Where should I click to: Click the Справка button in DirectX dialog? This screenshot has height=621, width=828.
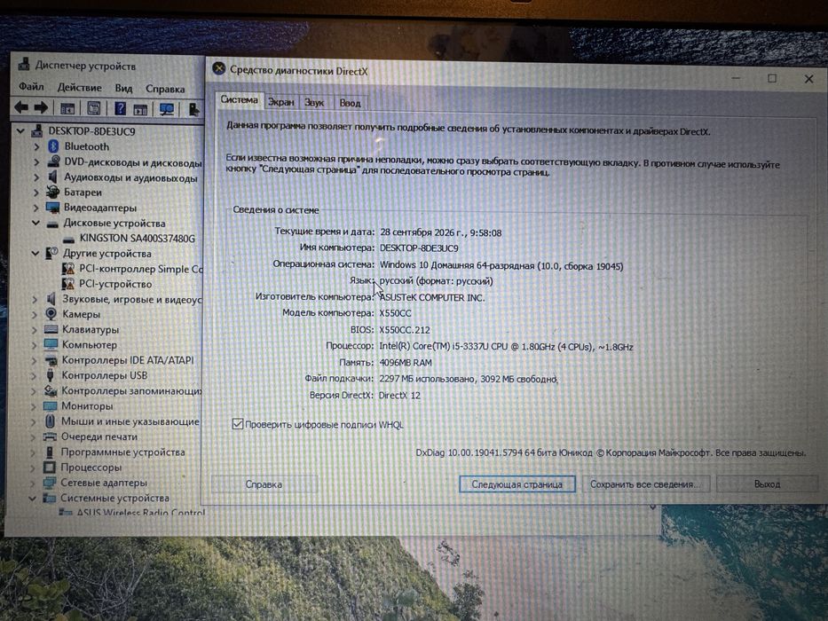point(264,484)
